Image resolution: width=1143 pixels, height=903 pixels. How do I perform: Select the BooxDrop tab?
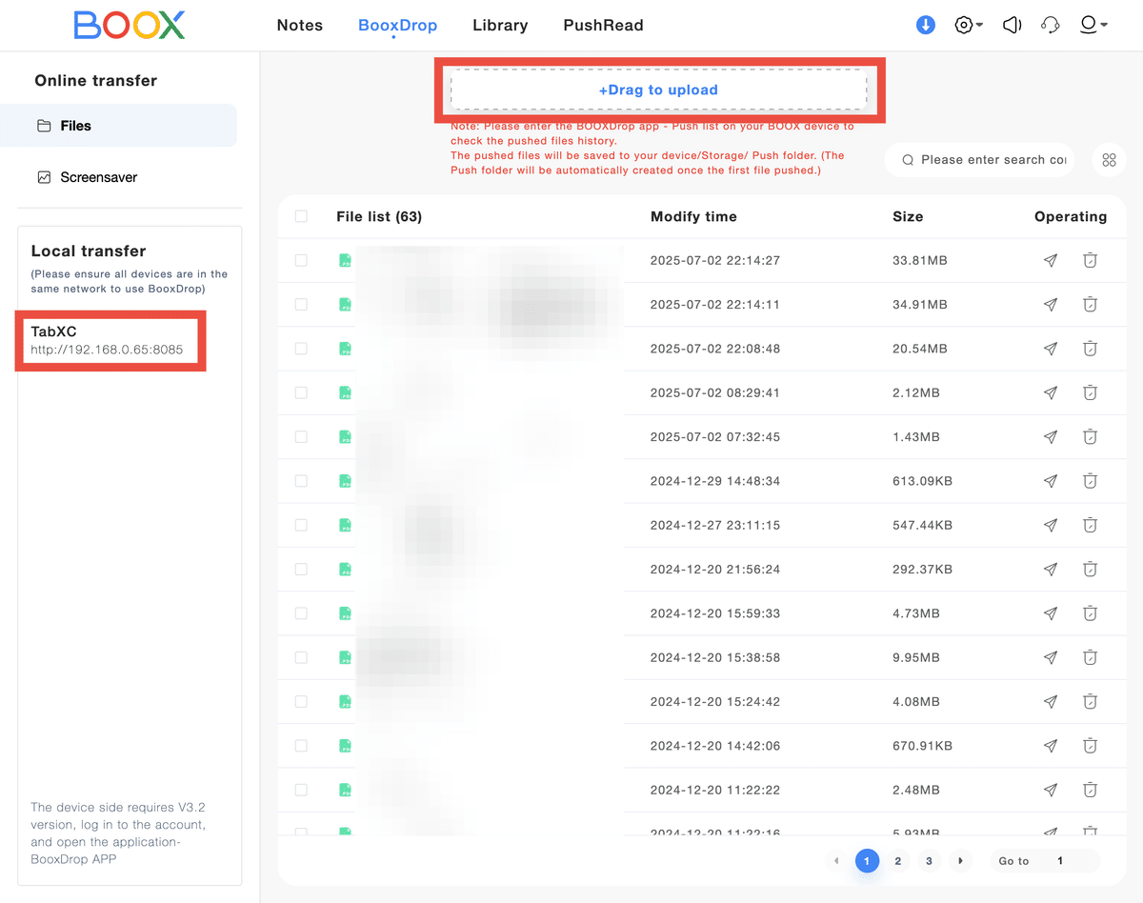397,26
